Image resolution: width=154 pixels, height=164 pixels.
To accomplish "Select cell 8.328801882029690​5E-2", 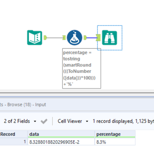I will tap(61, 142).
